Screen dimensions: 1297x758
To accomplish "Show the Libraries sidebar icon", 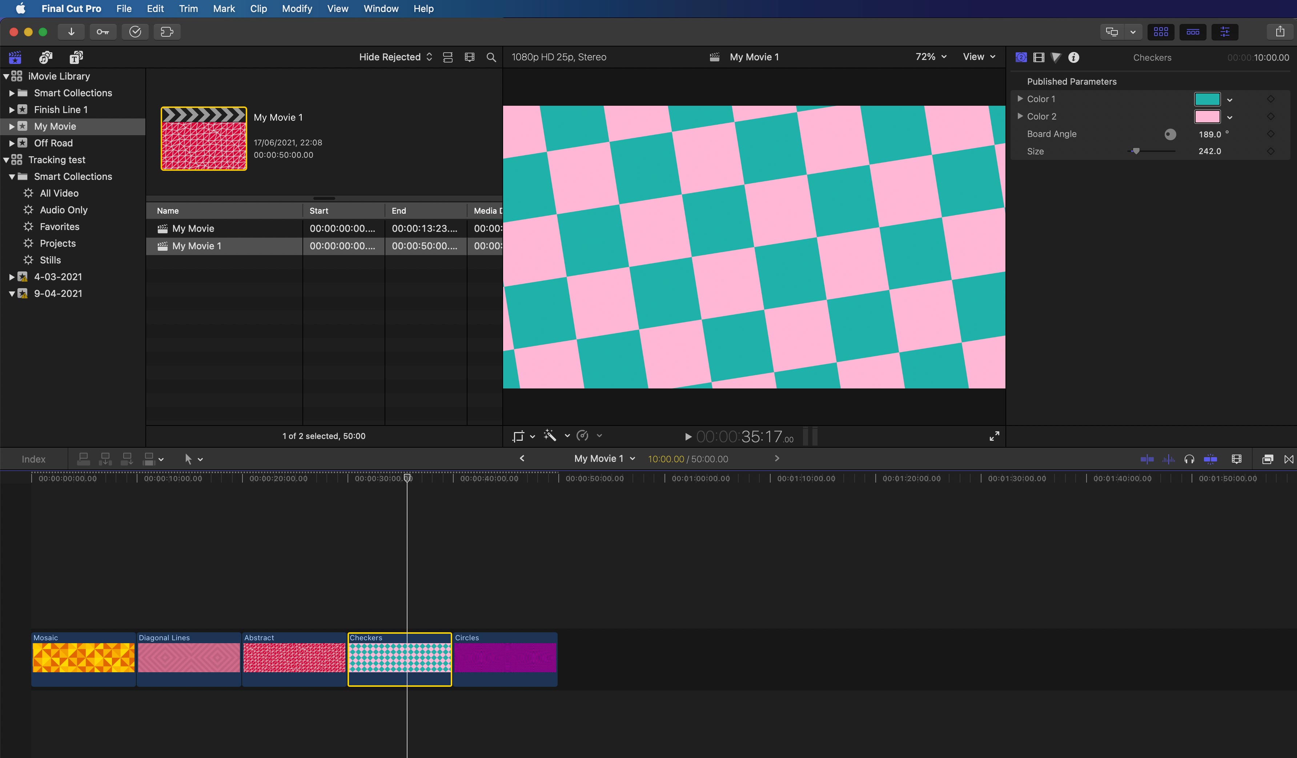I will (15, 57).
